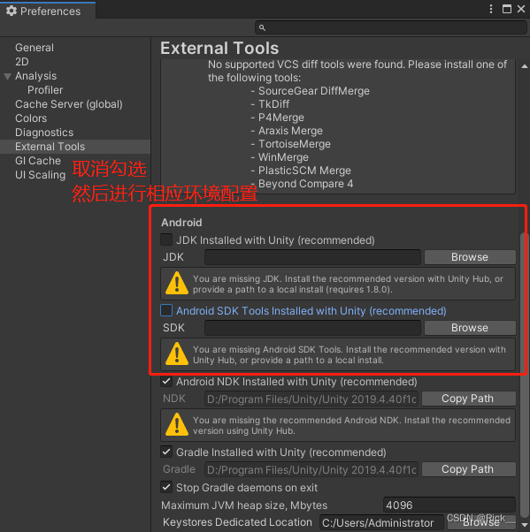The width and height of the screenshot is (530, 532).
Task: Open the three-dot window options menu
Action: click(x=491, y=9)
